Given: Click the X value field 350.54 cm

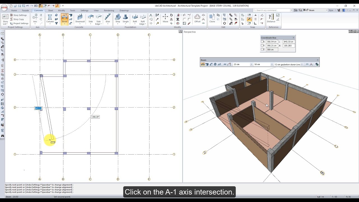Looking at the screenshot, I should pos(272,42).
